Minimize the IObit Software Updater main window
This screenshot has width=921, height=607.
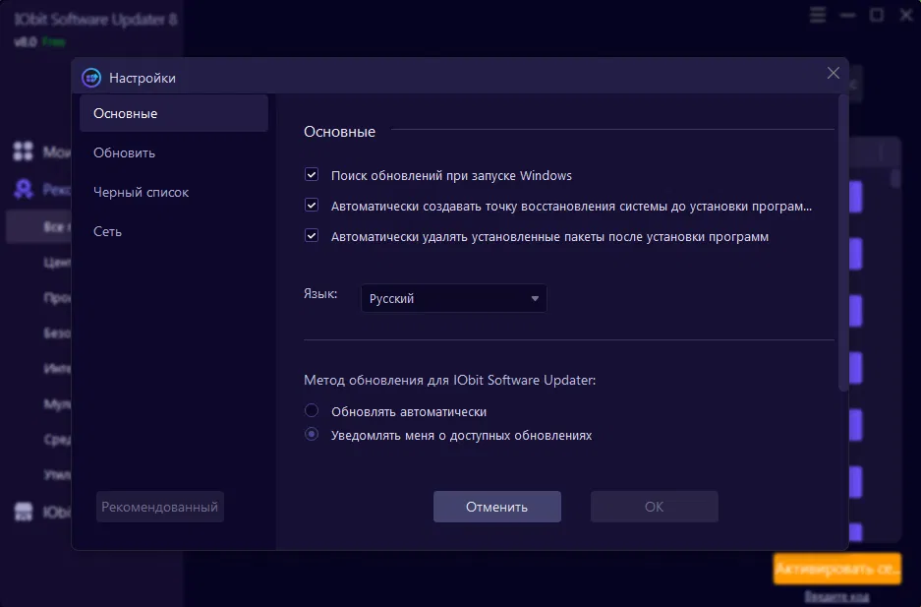(x=847, y=15)
